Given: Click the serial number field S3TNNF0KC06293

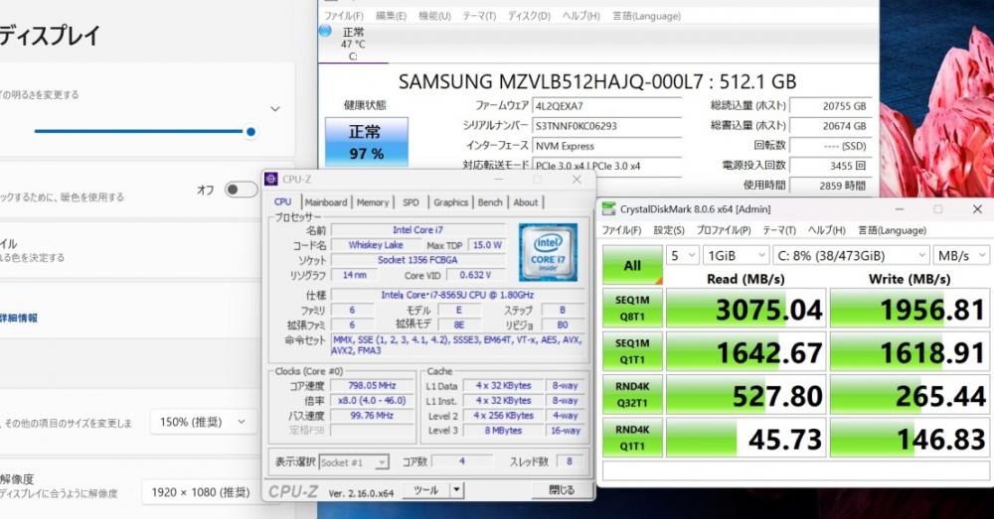Looking at the screenshot, I should point(607,125).
